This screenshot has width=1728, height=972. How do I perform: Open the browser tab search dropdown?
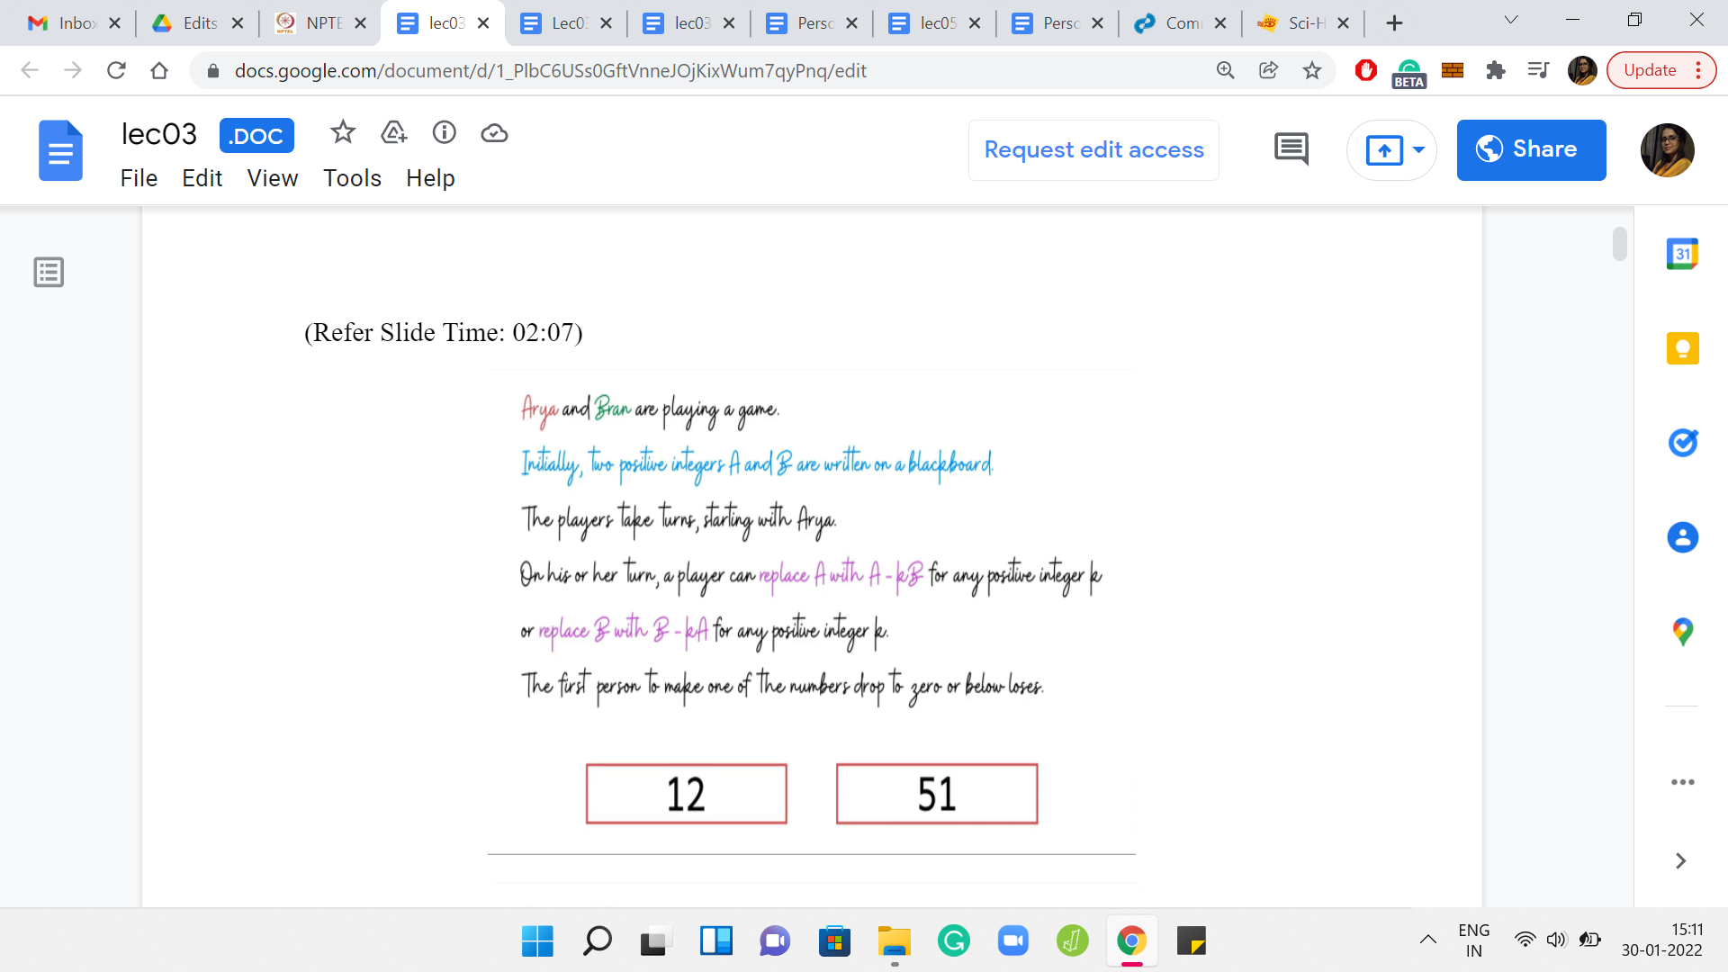[x=1511, y=21]
